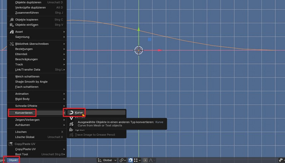Screen dimensions: 285x163
Task: Choose Objekte duplizieren
Action: [37, 2]
